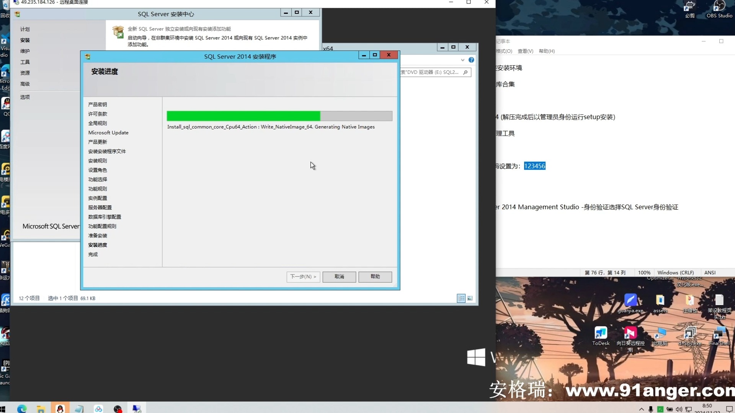Click the Explorer window help icon
The width and height of the screenshot is (735, 413).
coord(471,60)
